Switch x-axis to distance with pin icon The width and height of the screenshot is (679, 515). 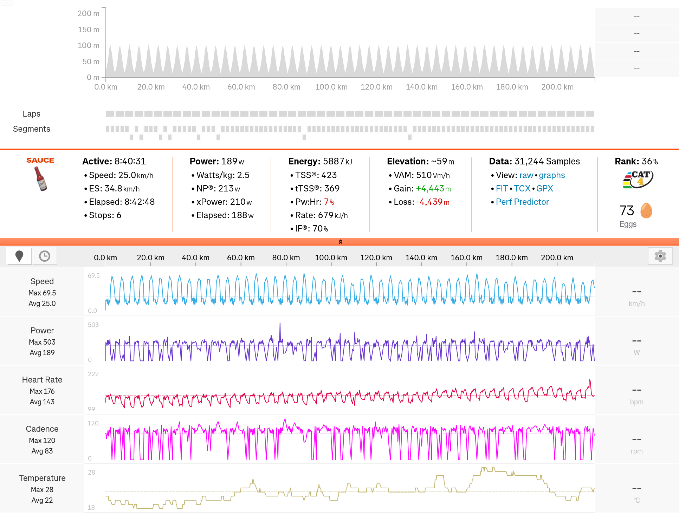19,256
